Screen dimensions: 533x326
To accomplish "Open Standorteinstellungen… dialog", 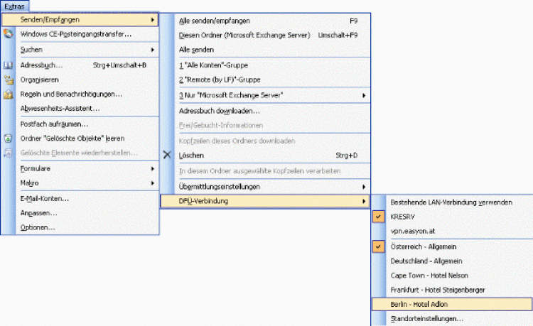I will 427,318.
